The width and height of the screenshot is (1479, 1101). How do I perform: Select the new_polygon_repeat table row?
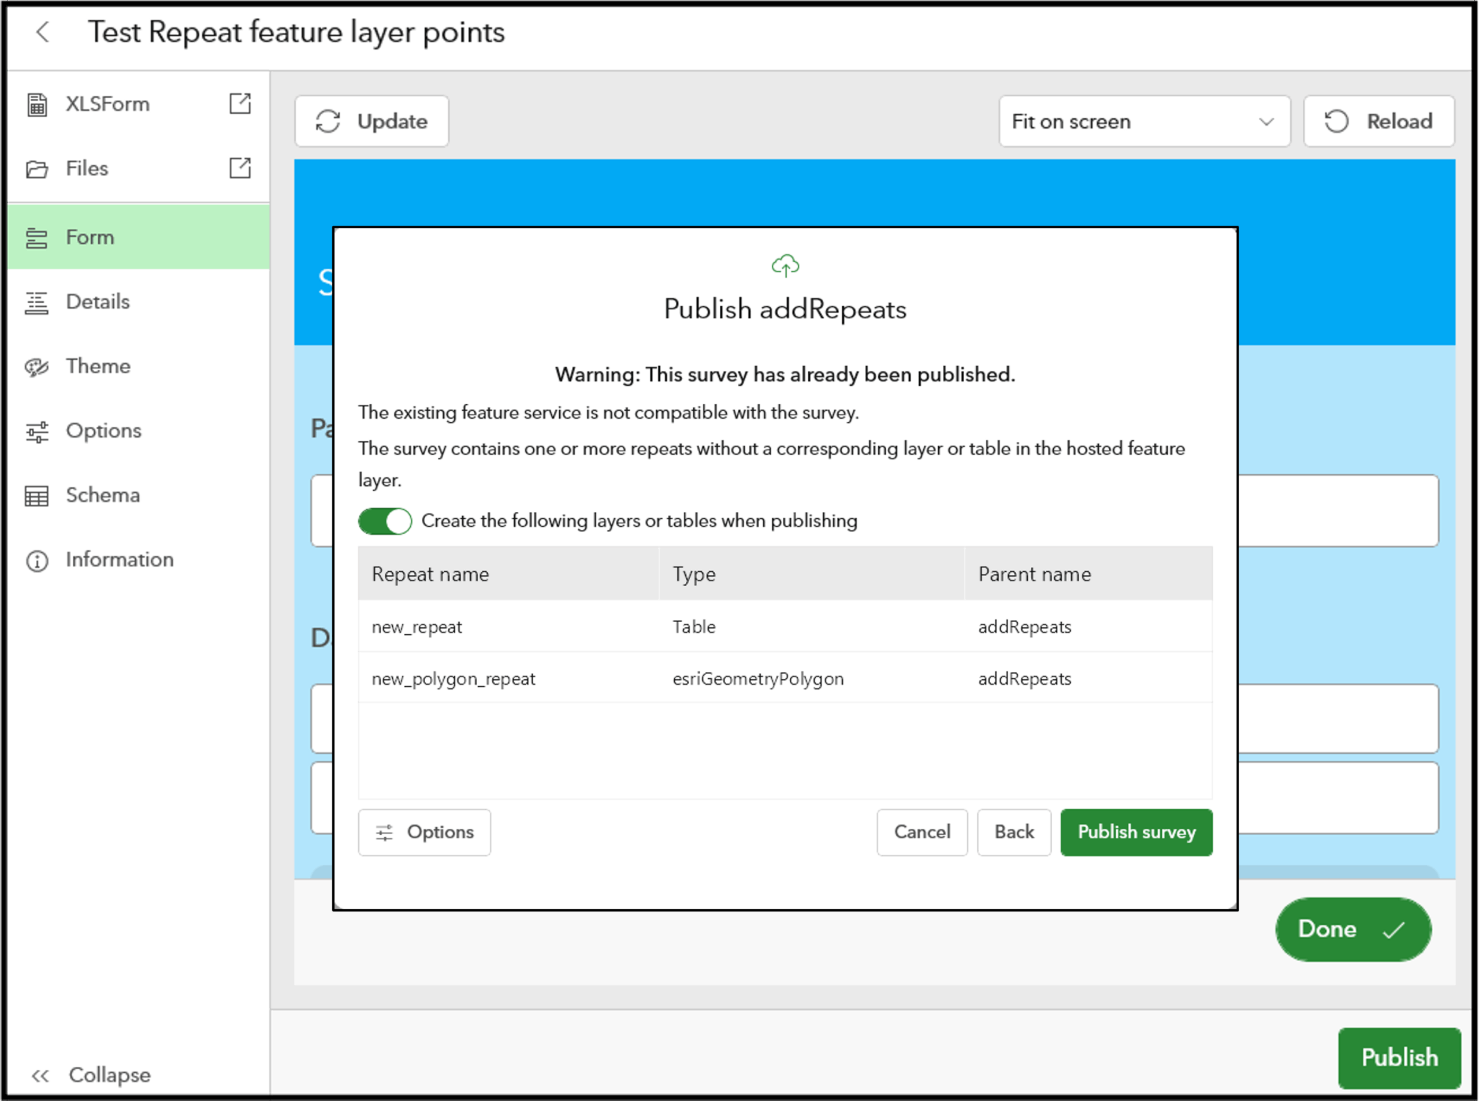coord(785,679)
